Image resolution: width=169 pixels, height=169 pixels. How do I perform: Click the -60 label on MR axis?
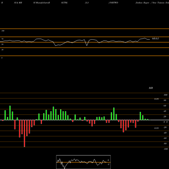165,138
